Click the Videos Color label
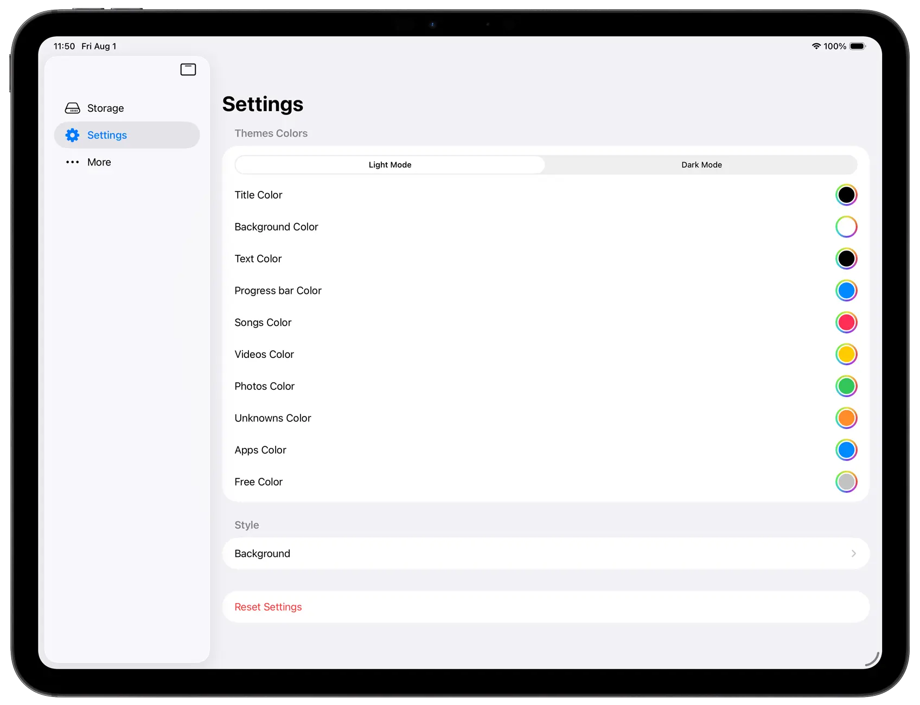 point(264,354)
